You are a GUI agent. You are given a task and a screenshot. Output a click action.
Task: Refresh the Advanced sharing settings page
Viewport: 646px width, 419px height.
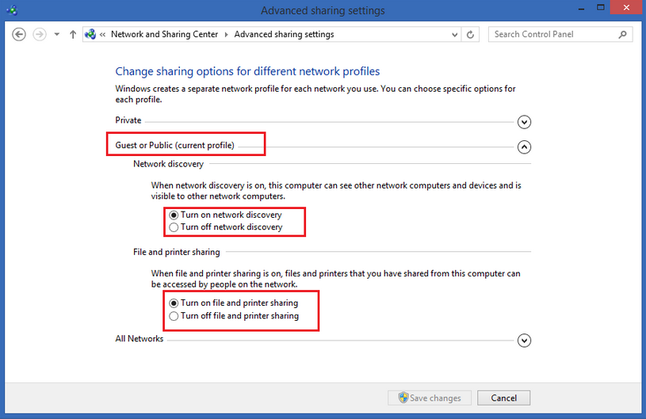coord(470,35)
